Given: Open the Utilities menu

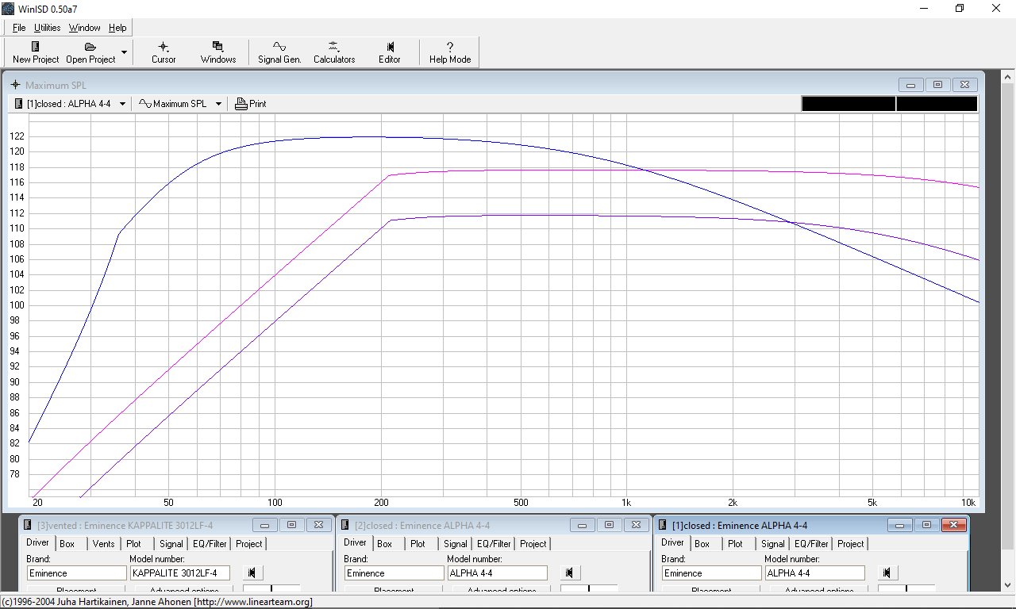Looking at the screenshot, I should coord(48,28).
